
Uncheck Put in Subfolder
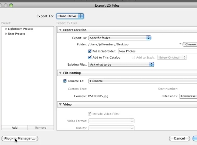point(90,51)
